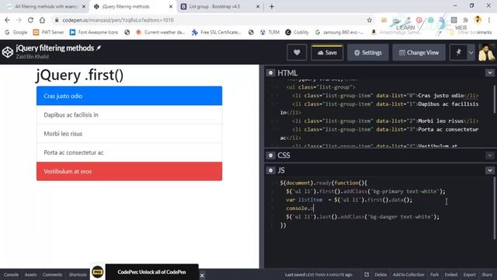Open pen in new window icon
This screenshot has width=497, height=280.
coord(367,275)
